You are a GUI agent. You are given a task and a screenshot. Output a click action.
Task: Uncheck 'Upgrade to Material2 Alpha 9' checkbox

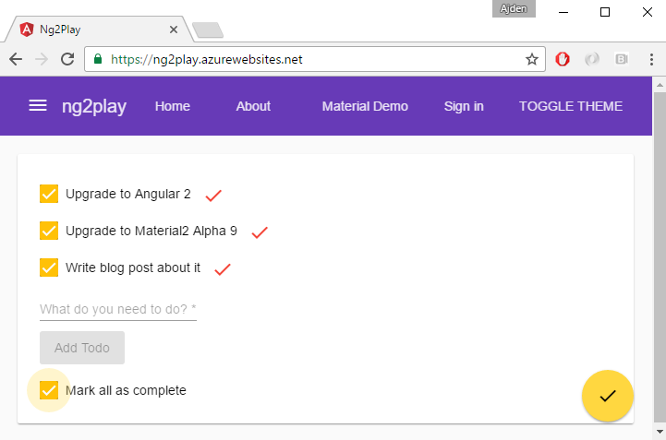tap(49, 231)
